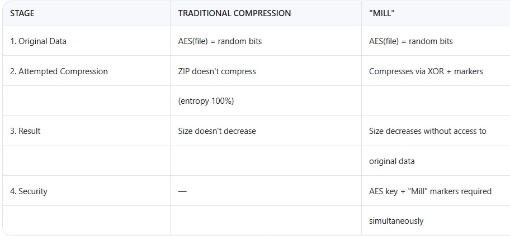Click empty Stage cell beside 'simultaneously'

point(86,221)
